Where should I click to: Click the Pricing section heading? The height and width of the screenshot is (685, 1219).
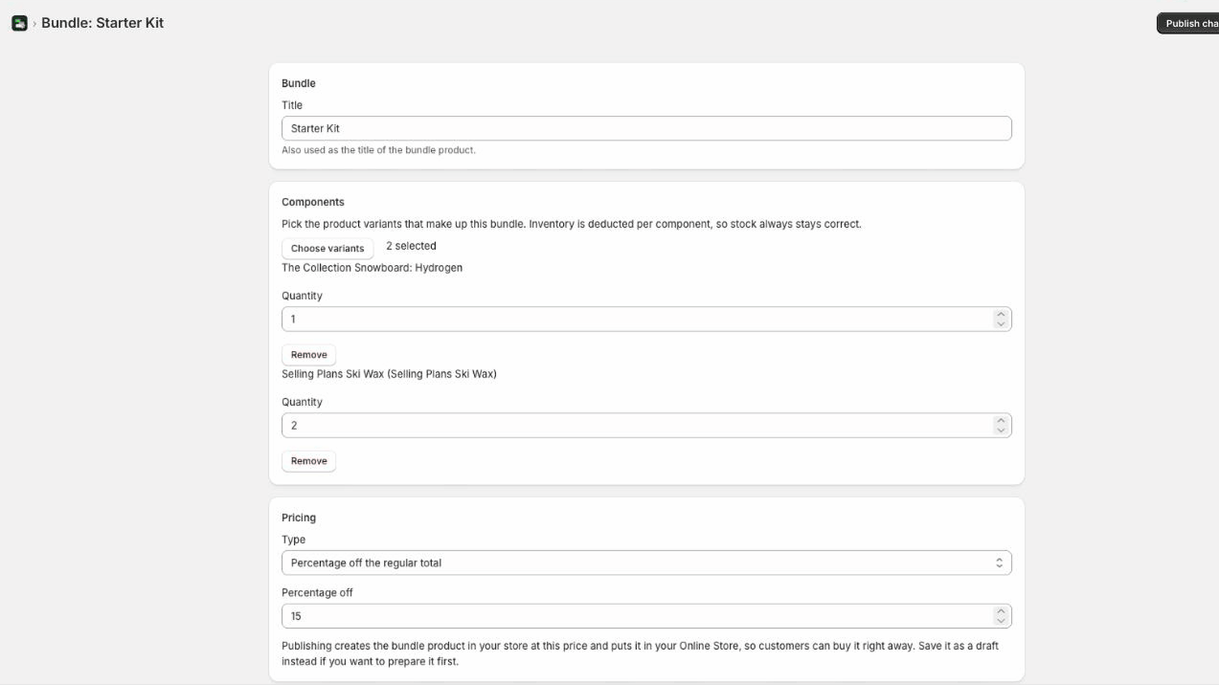299,518
